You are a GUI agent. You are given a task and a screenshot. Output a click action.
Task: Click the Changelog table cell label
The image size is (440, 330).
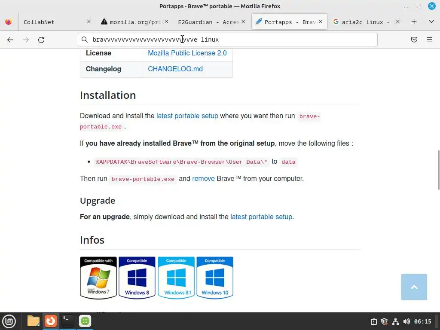pos(104,69)
